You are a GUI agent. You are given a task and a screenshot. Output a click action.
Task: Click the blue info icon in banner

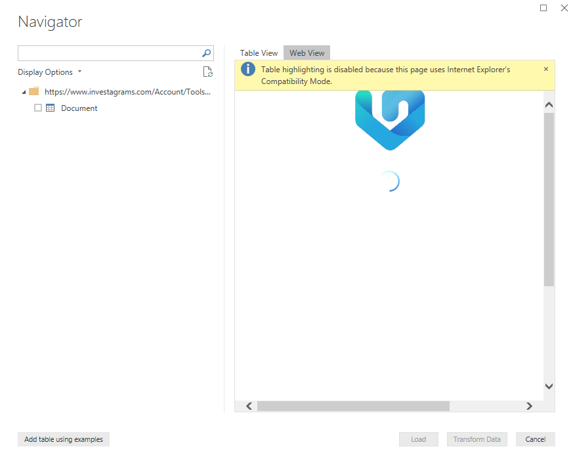(247, 69)
